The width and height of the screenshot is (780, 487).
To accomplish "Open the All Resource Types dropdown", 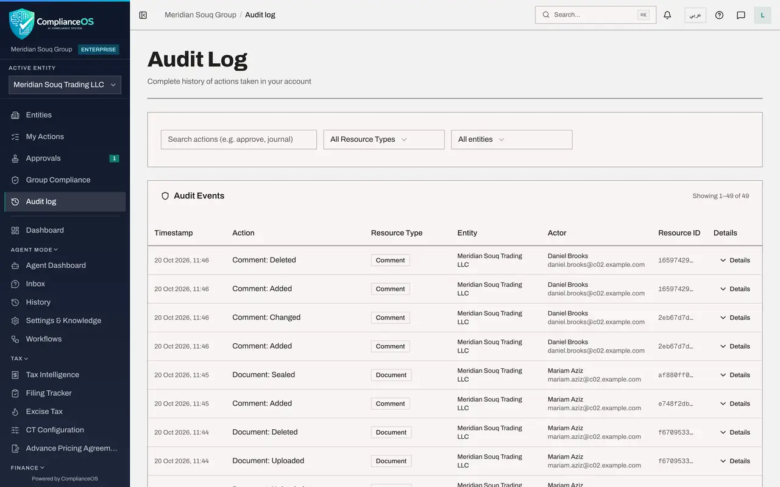I will pyautogui.click(x=384, y=139).
